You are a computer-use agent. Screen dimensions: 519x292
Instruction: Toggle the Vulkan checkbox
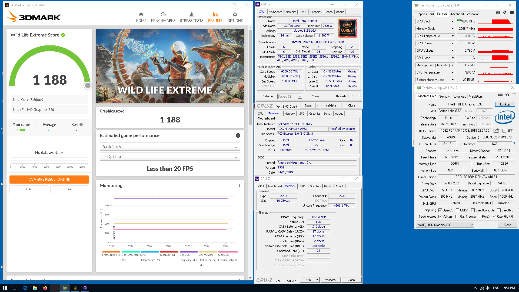(440, 217)
